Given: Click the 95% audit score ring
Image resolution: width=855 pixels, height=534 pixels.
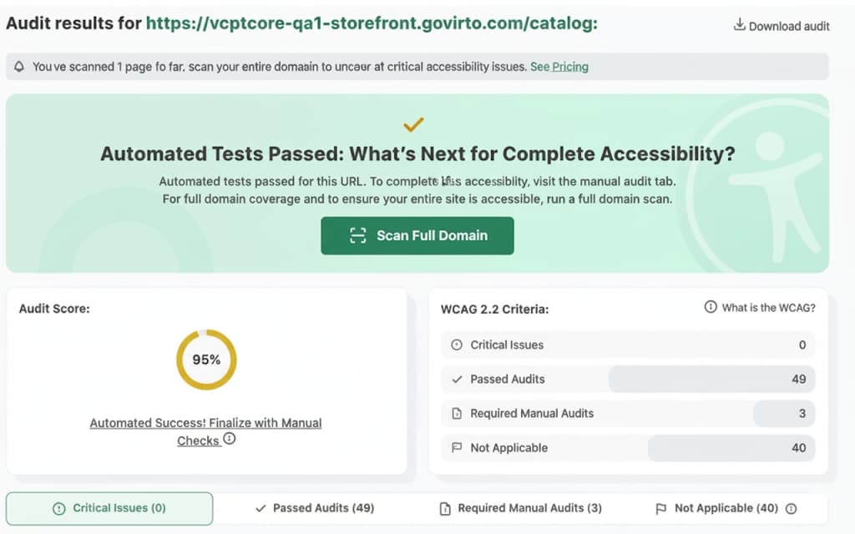Looking at the screenshot, I should [x=206, y=360].
